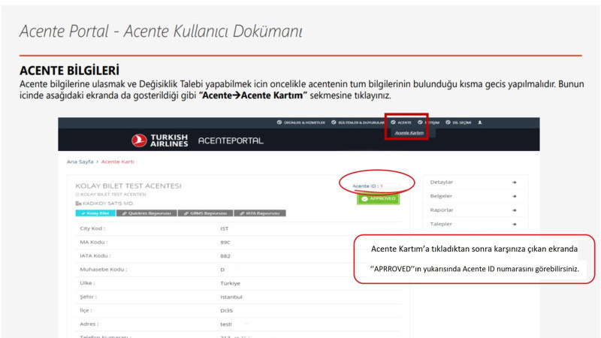This screenshot has height=338, width=601.
Task: Click the ACENTEPORTAL header text
Action: pyautogui.click(x=231, y=140)
